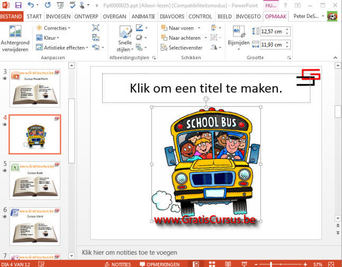Click rotation handle above bus picture
This screenshot has height=267, width=342.
[x=206, y=99]
